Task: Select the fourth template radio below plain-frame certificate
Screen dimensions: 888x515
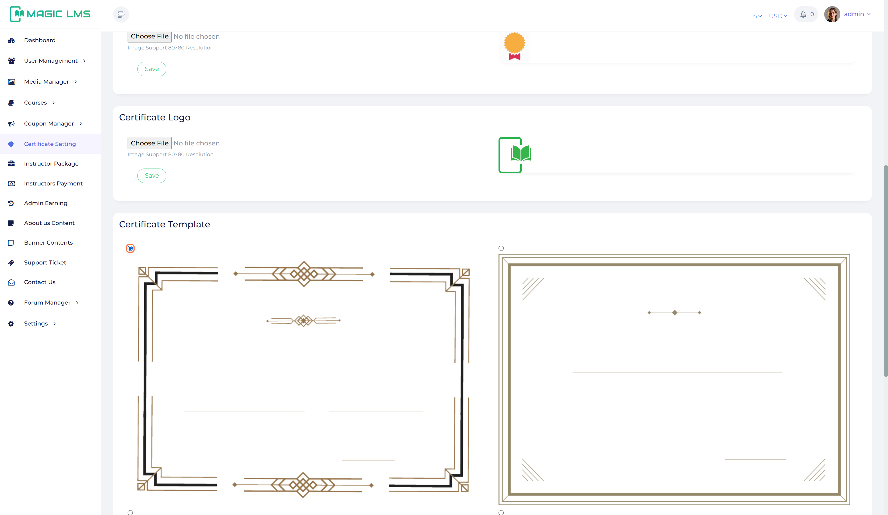Action: pos(501,513)
